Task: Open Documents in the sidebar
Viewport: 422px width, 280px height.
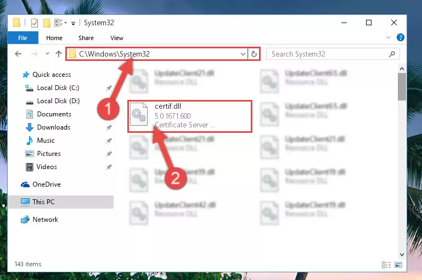Action: tap(54, 114)
